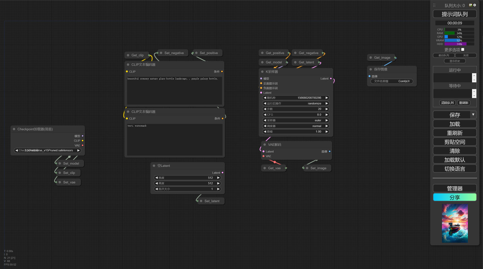Image resolution: width=483 pixels, height=269 pixels.
Task: Collapse the Checkpoint加载器 node using its title dot
Action: [x=14, y=129]
